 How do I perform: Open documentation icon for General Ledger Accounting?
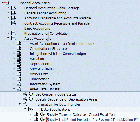point(14,13)
